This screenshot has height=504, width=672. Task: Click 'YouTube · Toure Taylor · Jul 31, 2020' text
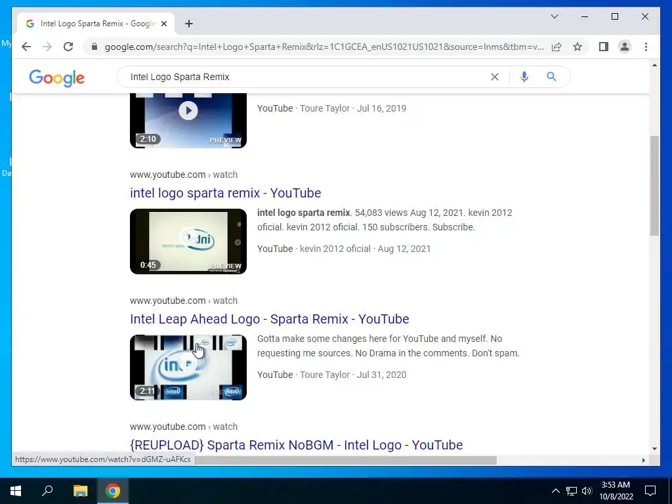tap(331, 375)
